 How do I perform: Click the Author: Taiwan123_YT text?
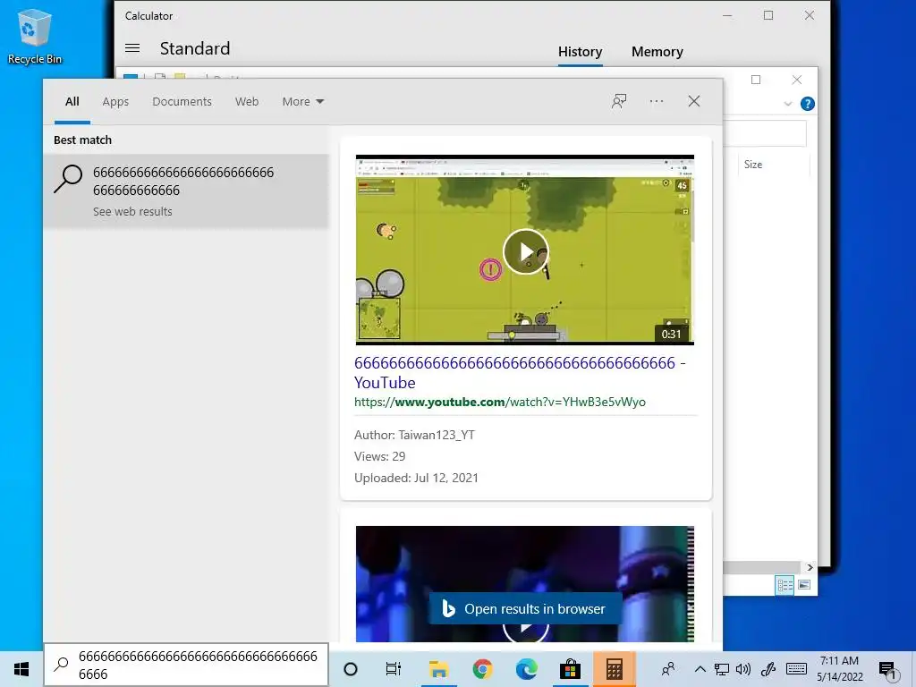[414, 436]
